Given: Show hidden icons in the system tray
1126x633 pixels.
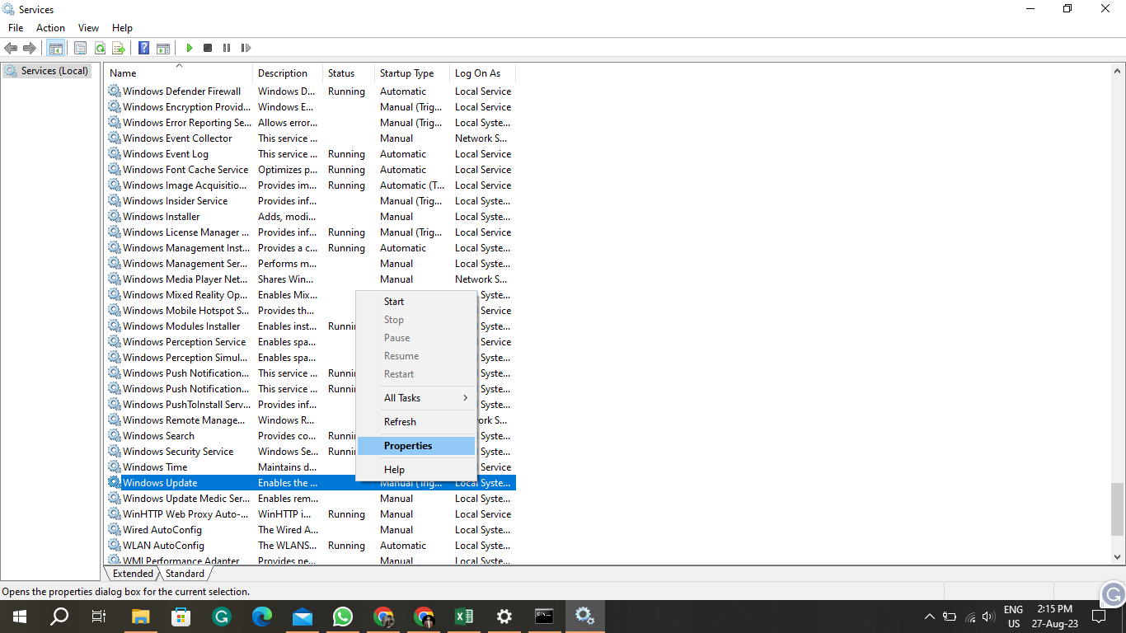Looking at the screenshot, I should coord(930,616).
